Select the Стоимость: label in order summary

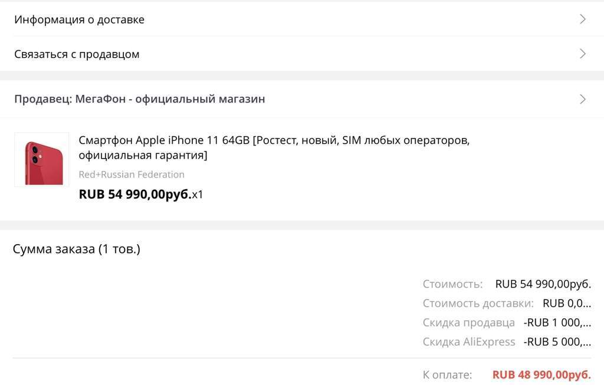452,284
